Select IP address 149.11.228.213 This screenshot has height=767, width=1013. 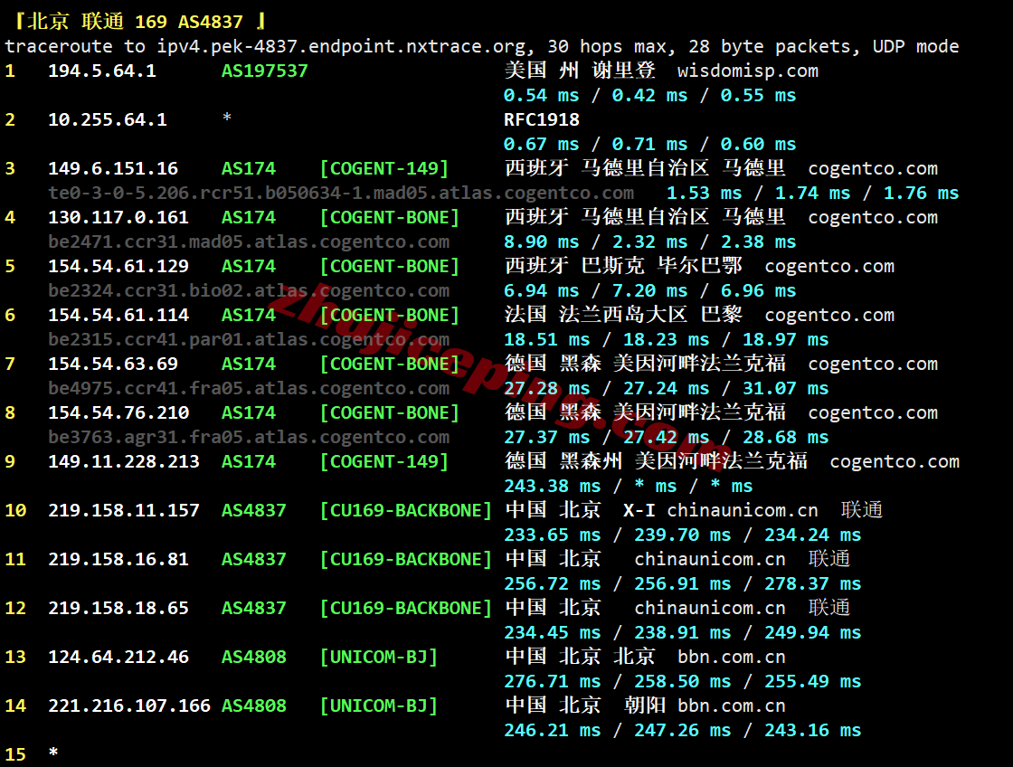click(123, 461)
